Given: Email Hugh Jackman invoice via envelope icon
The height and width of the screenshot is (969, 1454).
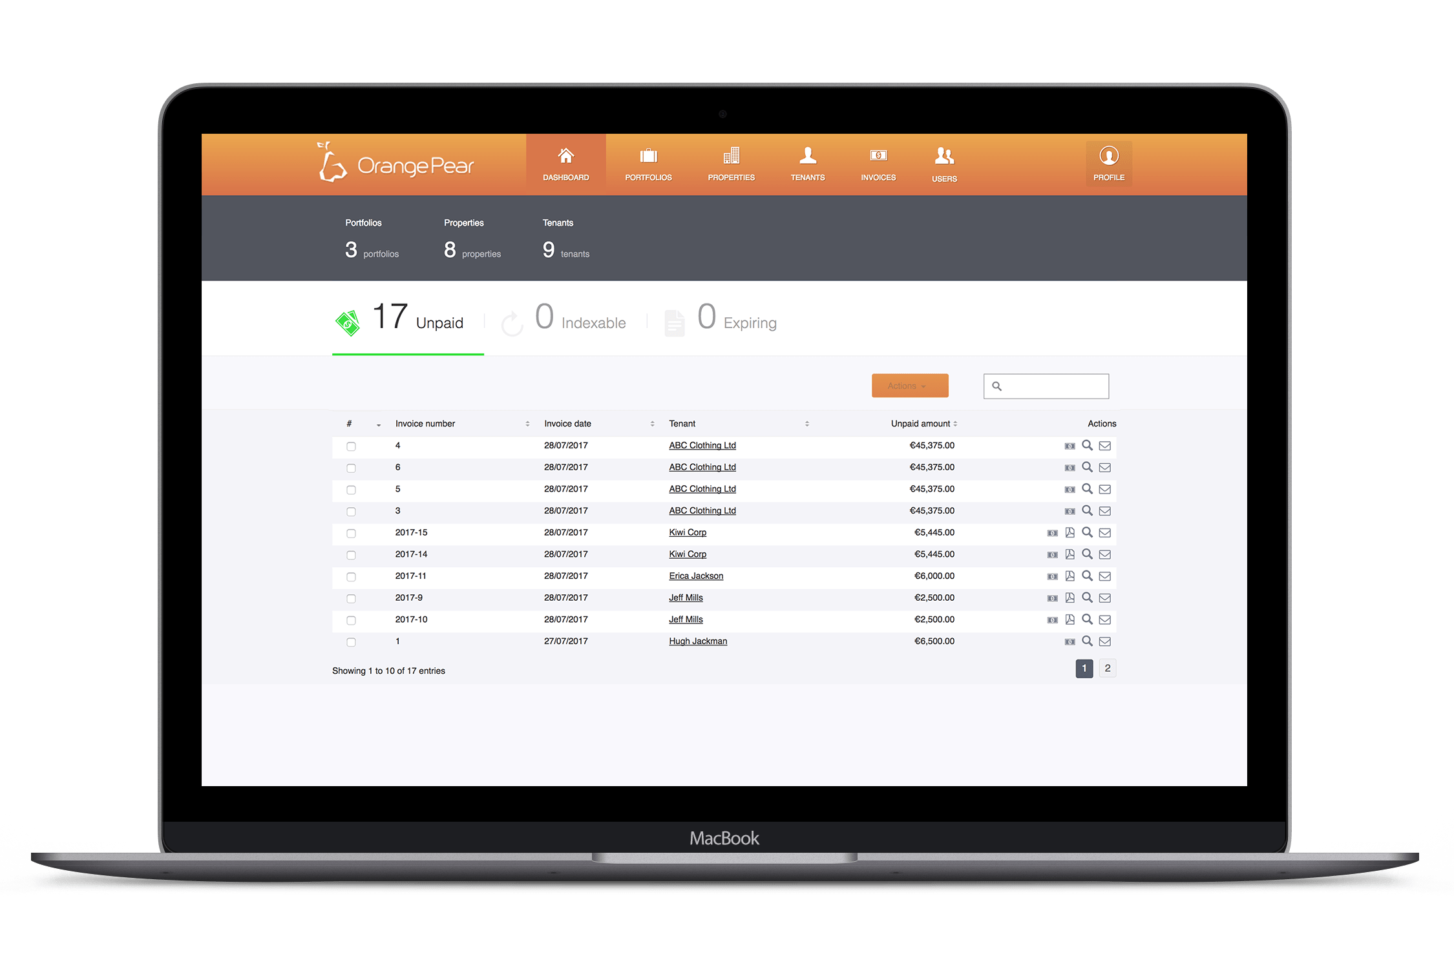Looking at the screenshot, I should 1105,641.
